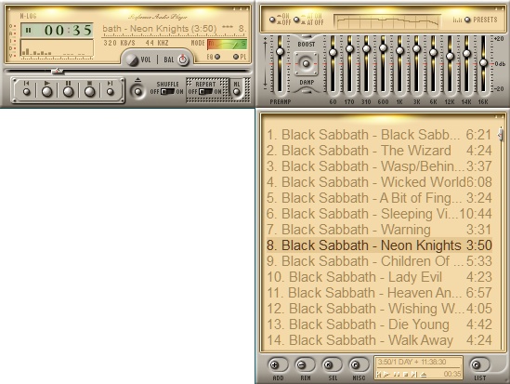Select track 3 Wasp/Behin...
This screenshot has width=510, height=384.
pos(379,166)
